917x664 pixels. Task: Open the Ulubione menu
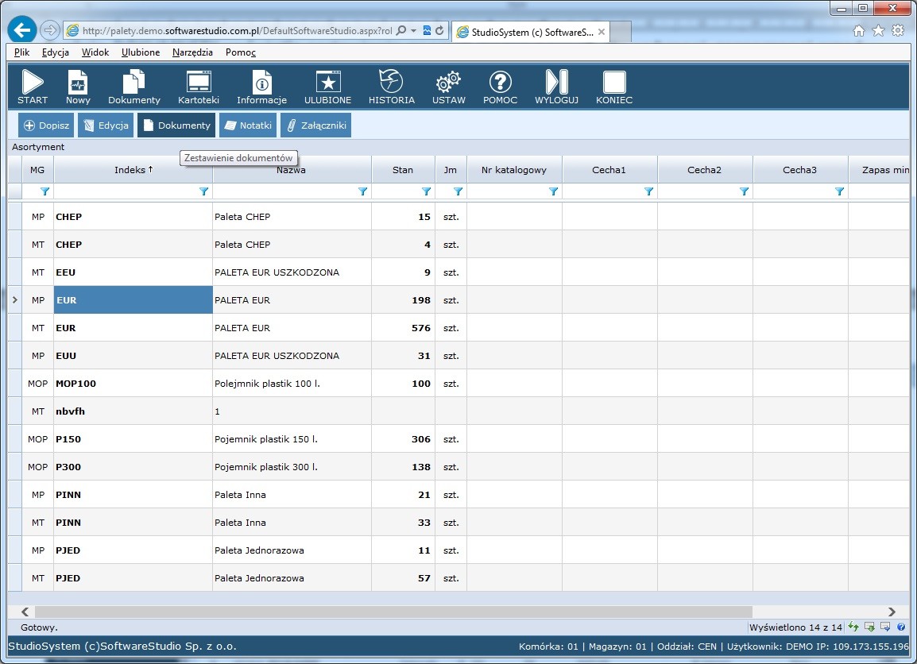tap(141, 52)
